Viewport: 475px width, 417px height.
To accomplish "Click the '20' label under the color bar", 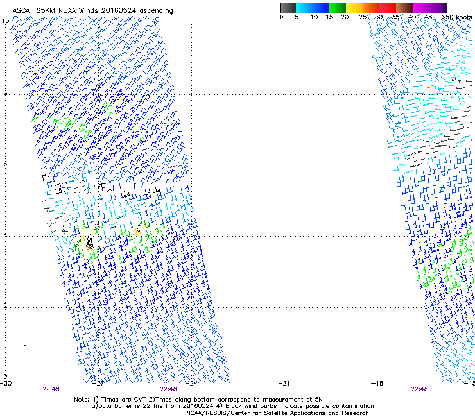I will [345, 17].
